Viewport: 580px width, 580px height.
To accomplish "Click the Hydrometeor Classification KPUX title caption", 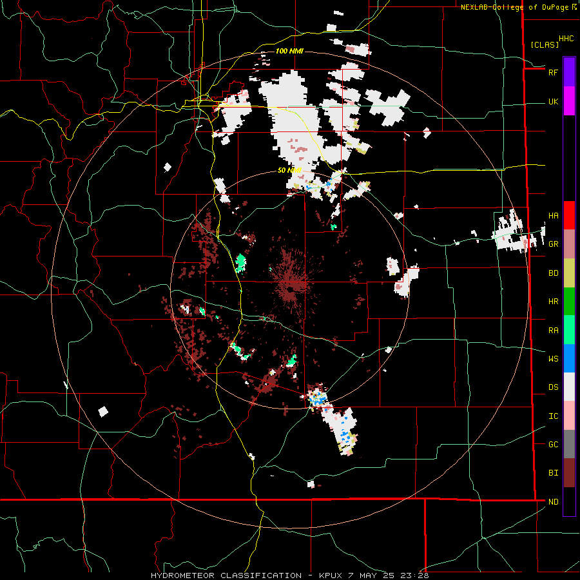I will 289,575.
